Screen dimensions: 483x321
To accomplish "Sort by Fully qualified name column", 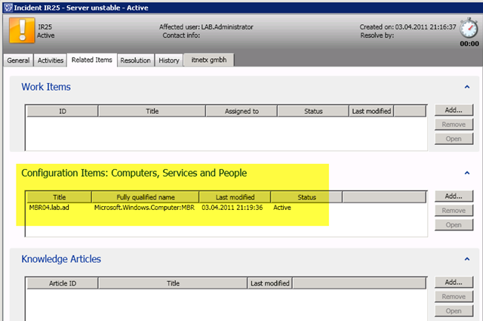I will coord(145,197).
